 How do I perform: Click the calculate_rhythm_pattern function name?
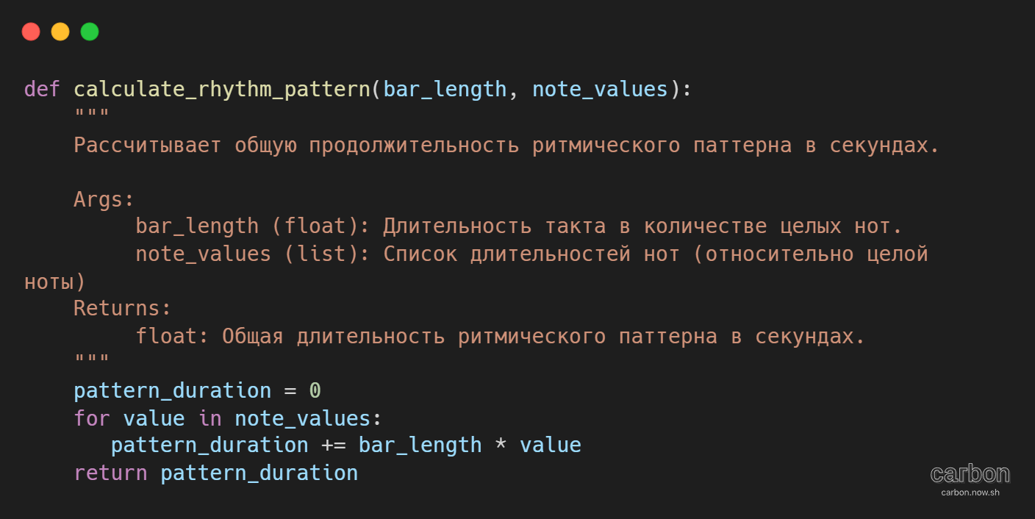point(222,90)
